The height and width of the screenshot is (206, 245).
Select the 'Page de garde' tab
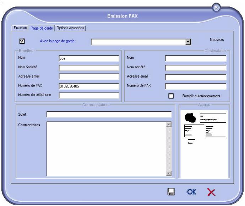coord(42,28)
